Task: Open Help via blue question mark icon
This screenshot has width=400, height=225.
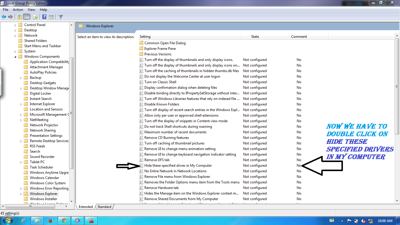Action: click(45, 17)
